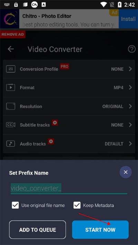Screen dimensions: 138x245
Task: Click the video_converter_ prefix text field
Action: coord(69,188)
